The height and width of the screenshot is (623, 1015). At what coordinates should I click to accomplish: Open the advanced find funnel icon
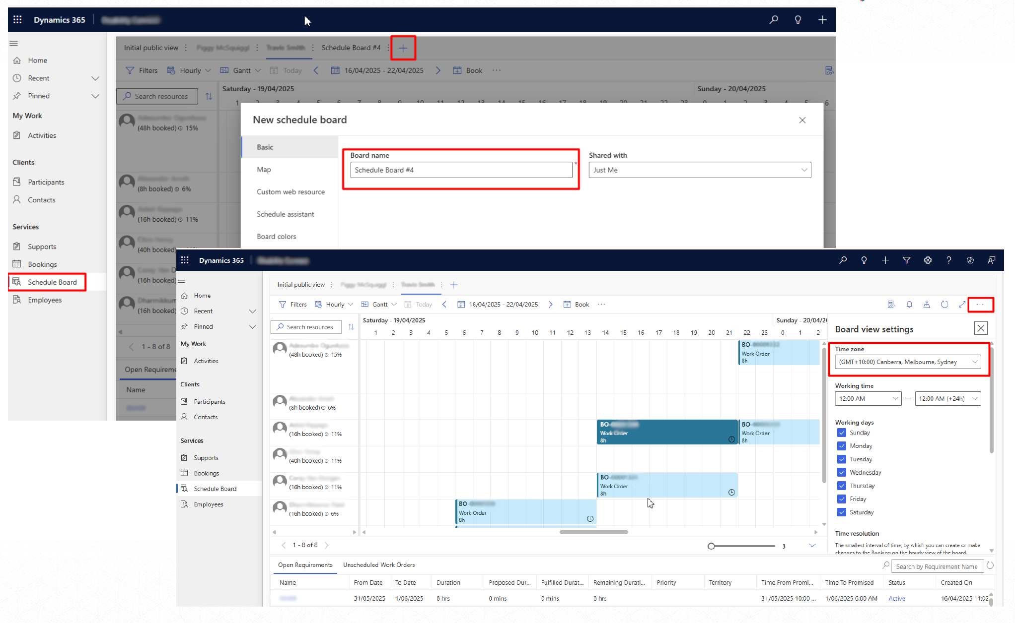[906, 260]
